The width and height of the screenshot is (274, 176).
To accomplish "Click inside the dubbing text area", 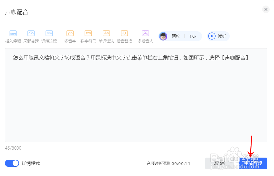I will click(x=136, y=95).
